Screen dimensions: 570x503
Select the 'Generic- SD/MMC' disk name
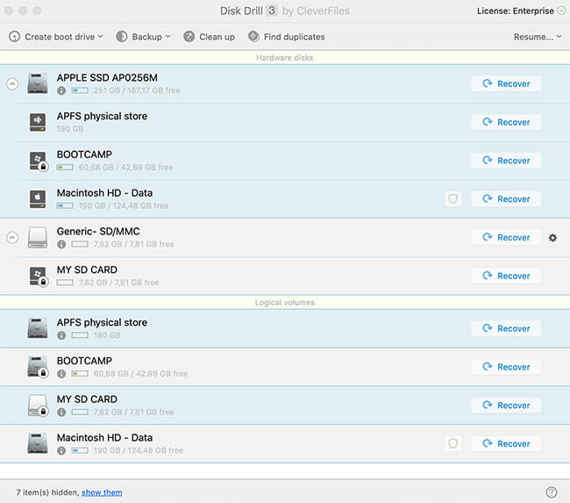pyautogui.click(x=98, y=232)
